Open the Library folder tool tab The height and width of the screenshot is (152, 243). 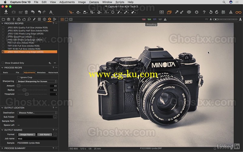[3, 19]
